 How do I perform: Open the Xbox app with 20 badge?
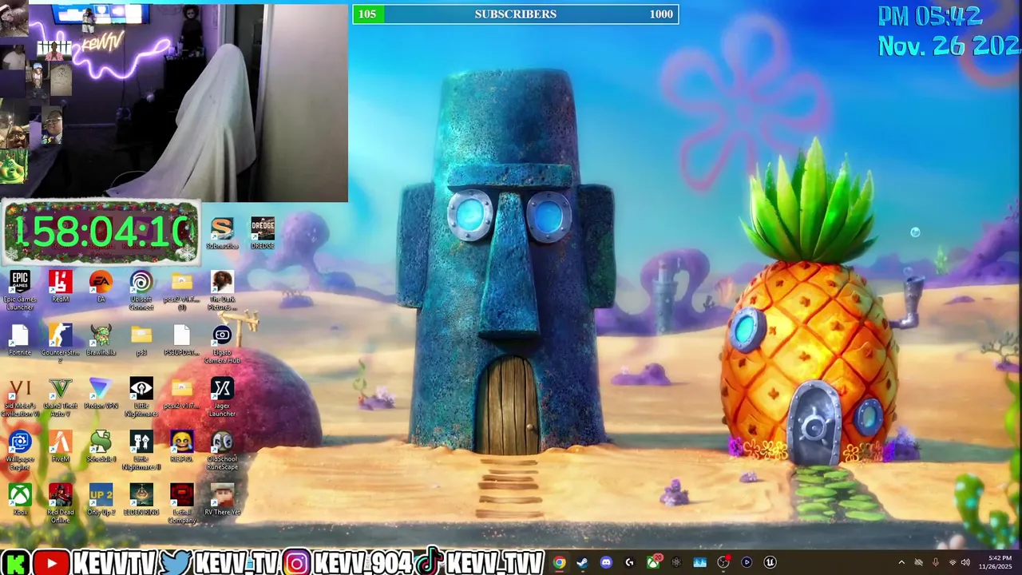pos(653,562)
